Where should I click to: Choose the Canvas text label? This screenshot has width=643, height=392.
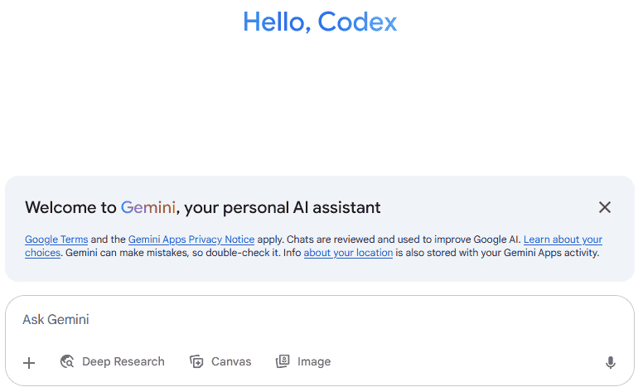coord(231,361)
